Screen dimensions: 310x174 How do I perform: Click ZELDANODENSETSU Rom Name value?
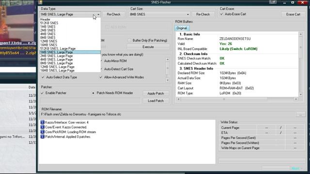pos(235,39)
